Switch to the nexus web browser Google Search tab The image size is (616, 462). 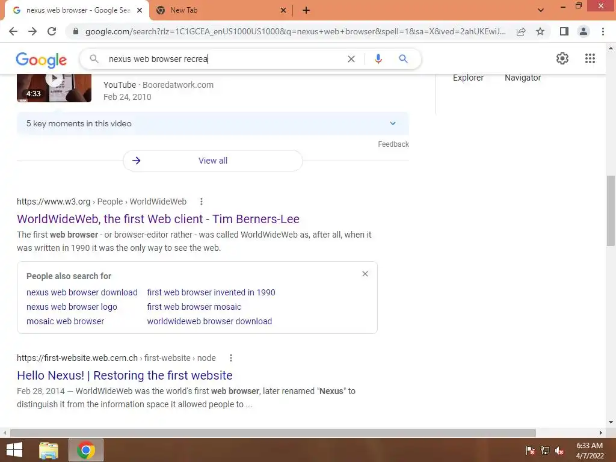pyautogui.click(x=77, y=11)
